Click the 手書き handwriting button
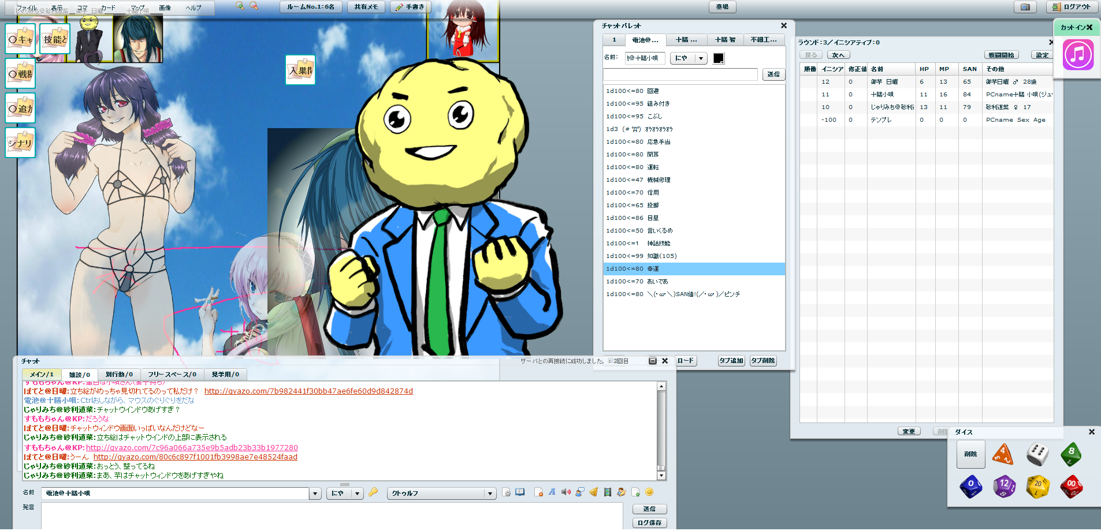Image resolution: width=1101 pixels, height=531 pixels. [x=411, y=7]
